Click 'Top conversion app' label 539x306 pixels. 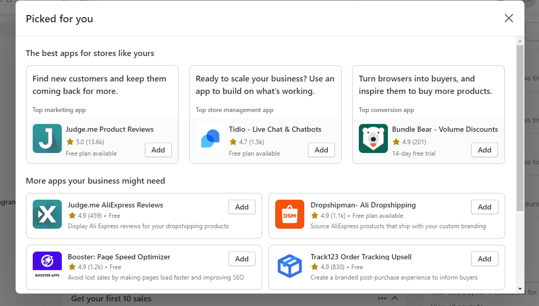coord(386,110)
